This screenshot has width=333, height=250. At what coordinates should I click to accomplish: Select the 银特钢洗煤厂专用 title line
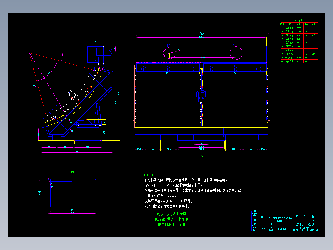[x=171, y=224]
